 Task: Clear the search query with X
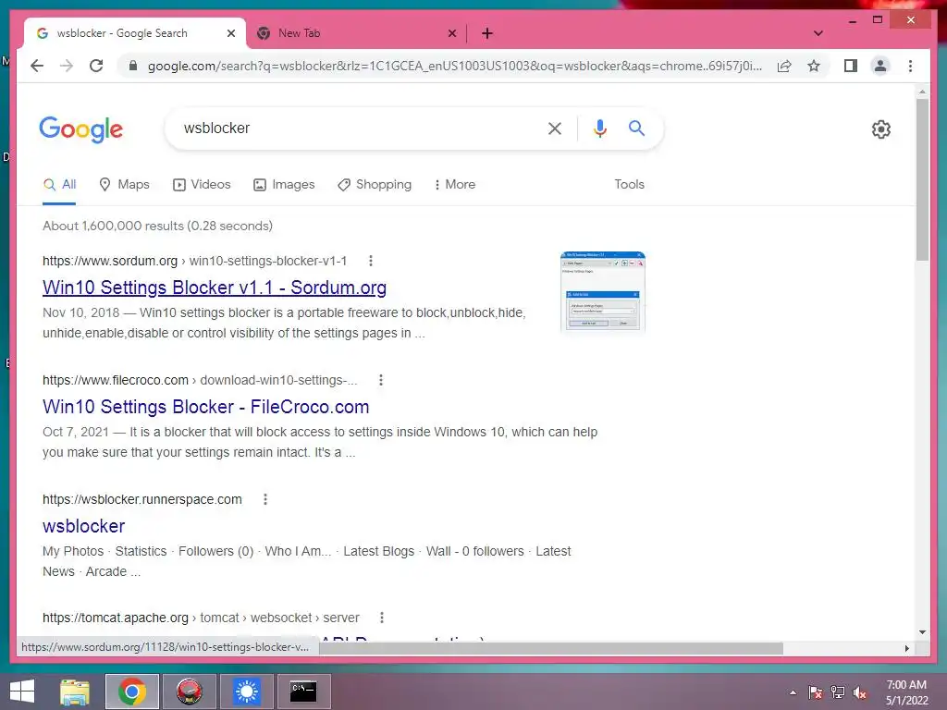click(x=555, y=128)
